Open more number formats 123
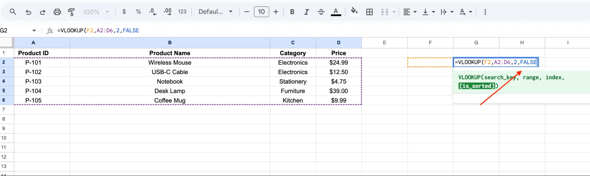The image size is (590, 176). click(182, 12)
